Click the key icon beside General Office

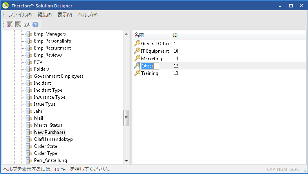coord(137,43)
